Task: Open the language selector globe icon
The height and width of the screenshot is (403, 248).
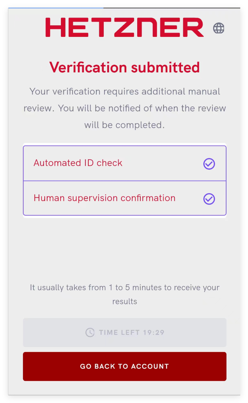Action: point(219,28)
